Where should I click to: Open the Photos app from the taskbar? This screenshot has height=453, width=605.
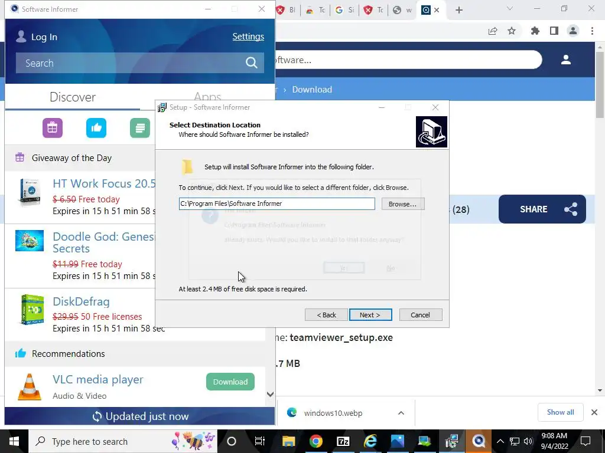(398, 441)
